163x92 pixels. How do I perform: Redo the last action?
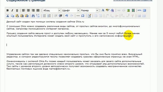[x=72, y=16]
